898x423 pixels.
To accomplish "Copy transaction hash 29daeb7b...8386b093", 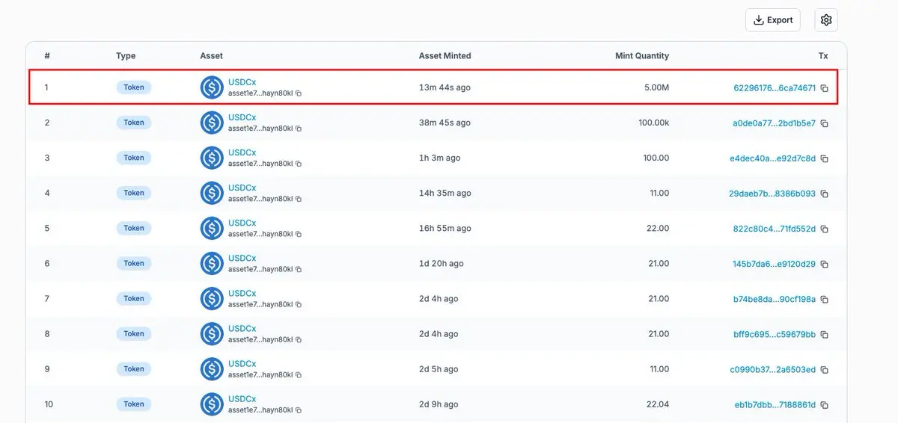I will [x=824, y=194].
